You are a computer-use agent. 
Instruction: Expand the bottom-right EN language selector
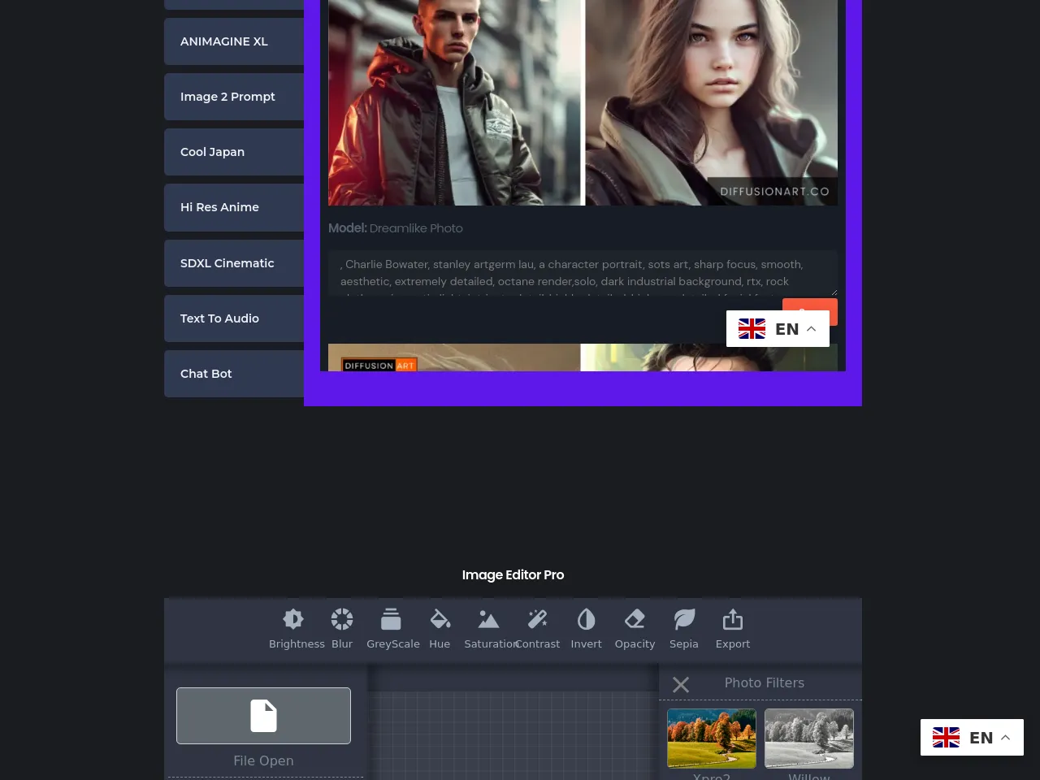tap(972, 738)
